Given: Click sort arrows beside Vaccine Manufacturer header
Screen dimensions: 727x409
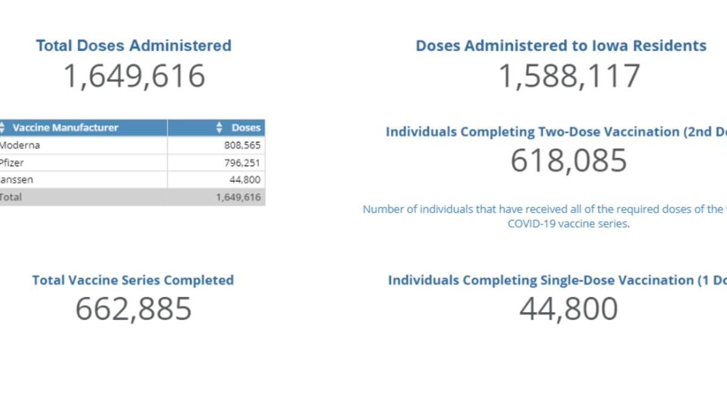Looking at the screenshot, I should [2, 128].
